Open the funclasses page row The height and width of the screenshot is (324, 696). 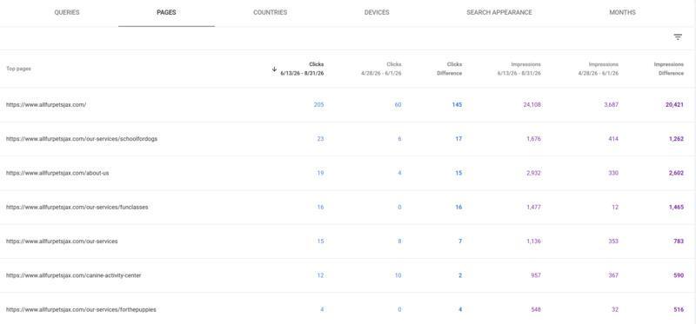point(348,207)
